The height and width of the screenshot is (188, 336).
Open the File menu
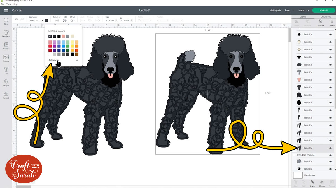pos(3,4)
